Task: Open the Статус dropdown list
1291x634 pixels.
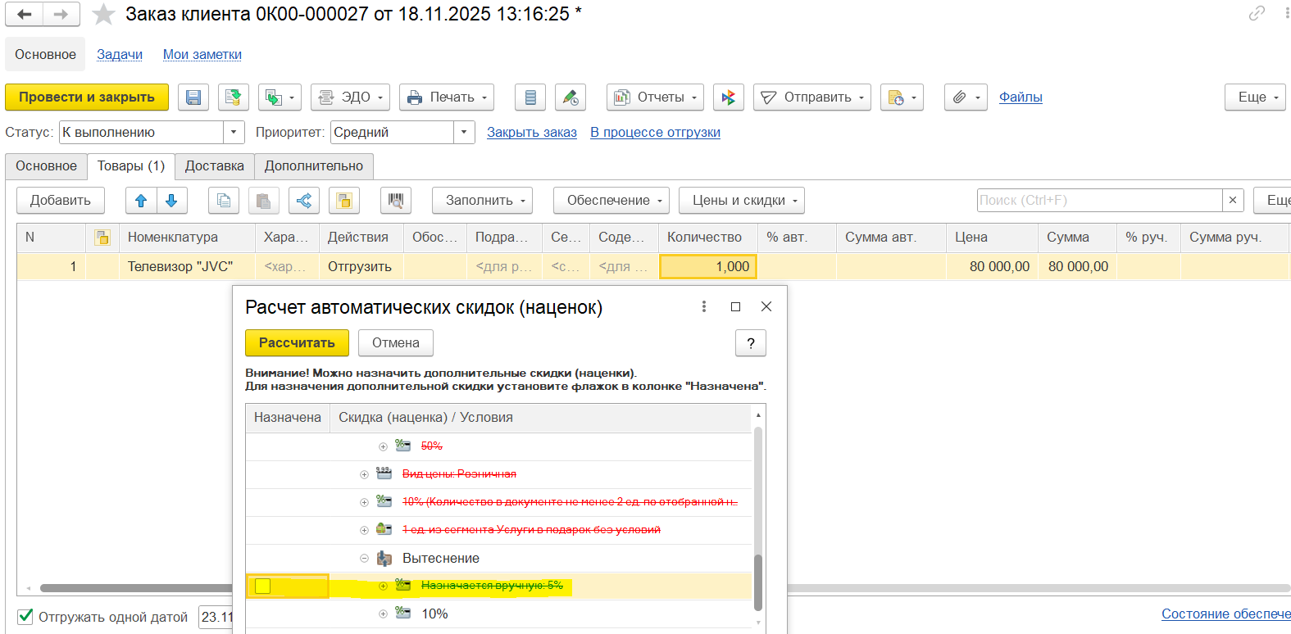Action: (234, 133)
